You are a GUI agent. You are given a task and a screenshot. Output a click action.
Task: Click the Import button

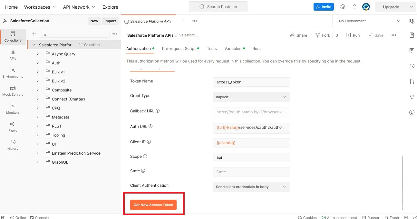tap(110, 21)
